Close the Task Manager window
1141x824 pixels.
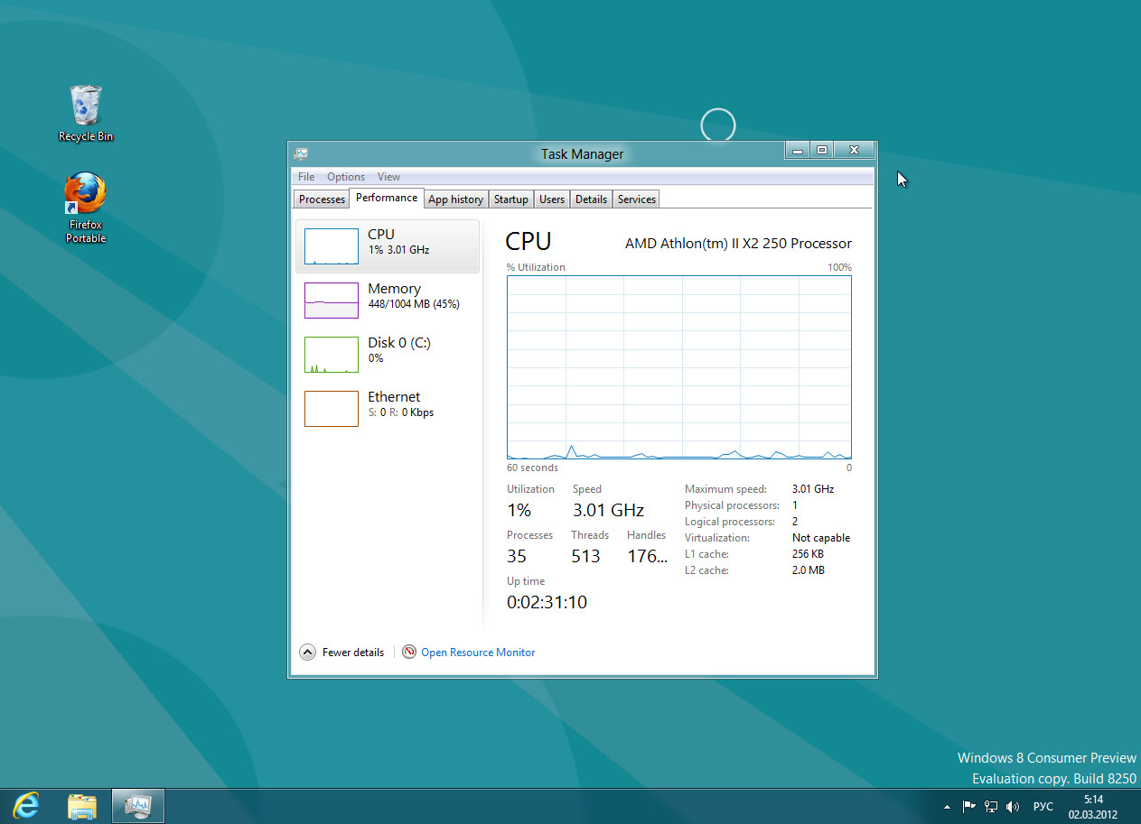[x=855, y=151]
